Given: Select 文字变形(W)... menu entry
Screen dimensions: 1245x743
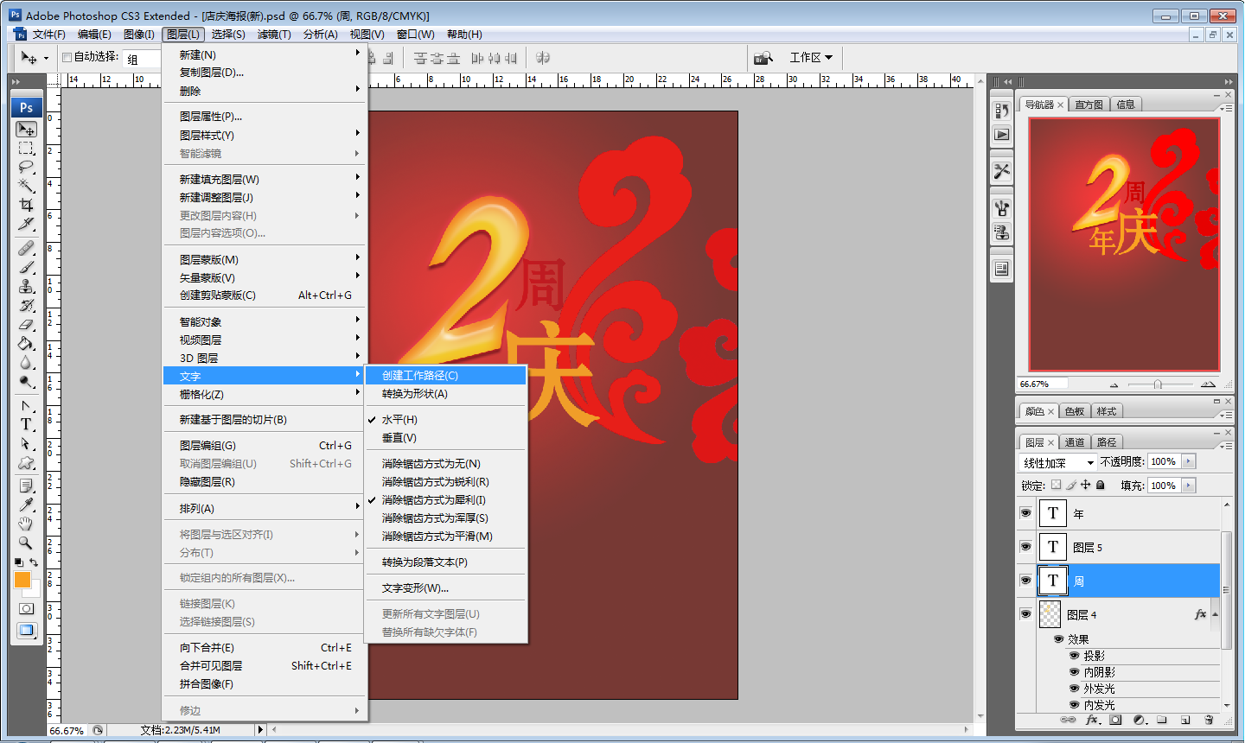Looking at the screenshot, I should coord(446,588).
